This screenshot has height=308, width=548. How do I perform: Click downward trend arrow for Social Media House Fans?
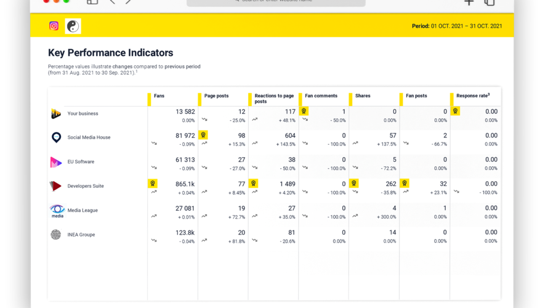pos(154,144)
